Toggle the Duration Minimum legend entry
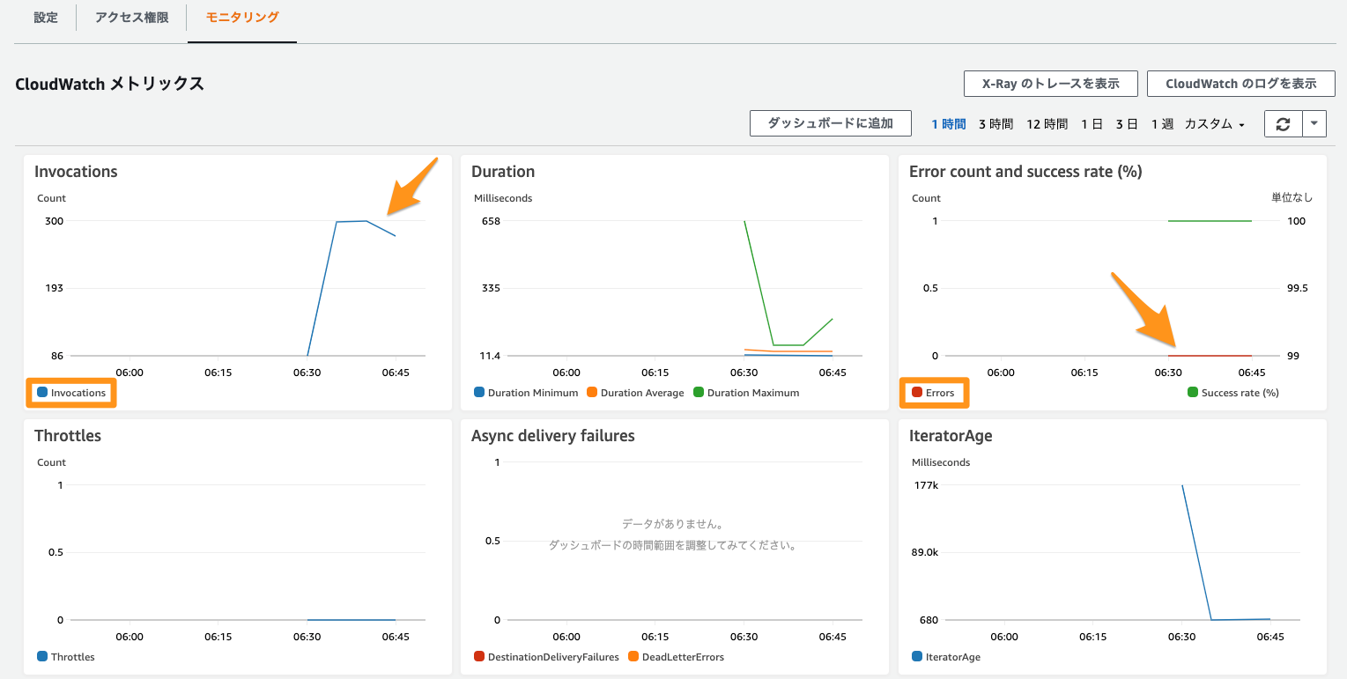Screen dimensions: 1347x679 click(526, 393)
